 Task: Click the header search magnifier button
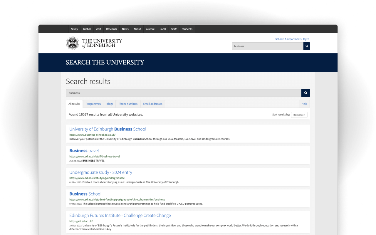coord(307,46)
